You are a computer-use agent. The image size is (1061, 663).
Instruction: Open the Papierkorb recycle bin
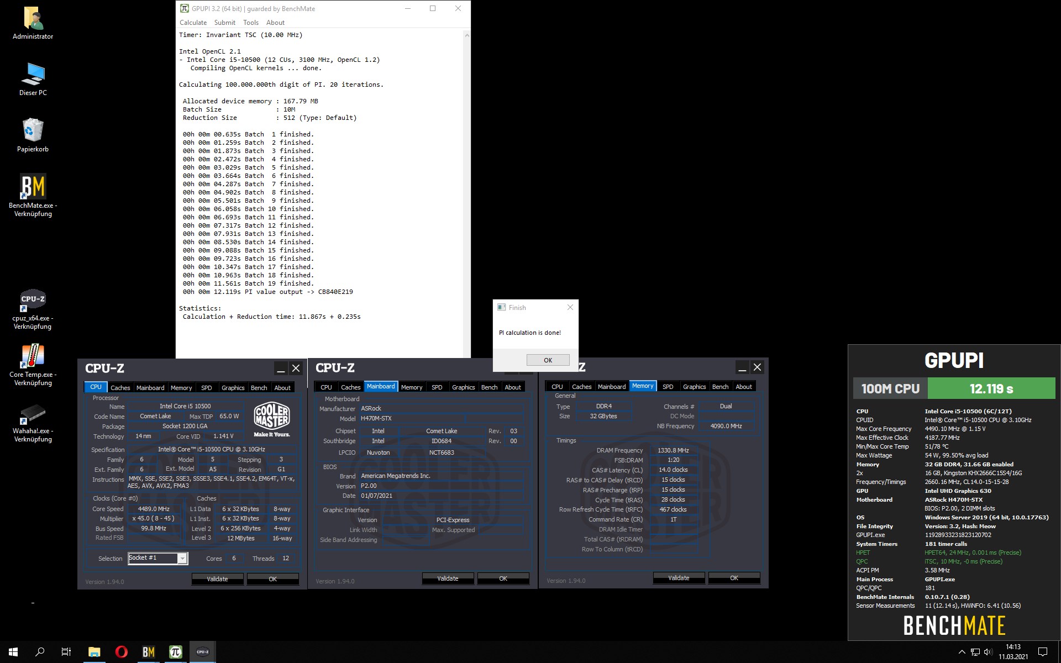coord(33,135)
